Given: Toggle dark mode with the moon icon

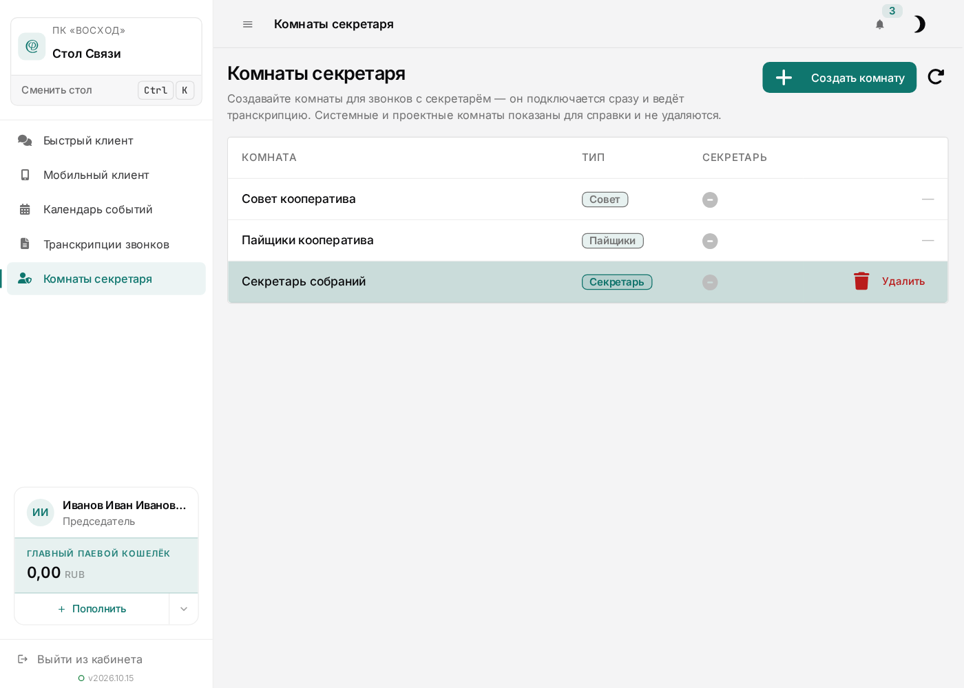Looking at the screenshot, I should click(919, 25).
